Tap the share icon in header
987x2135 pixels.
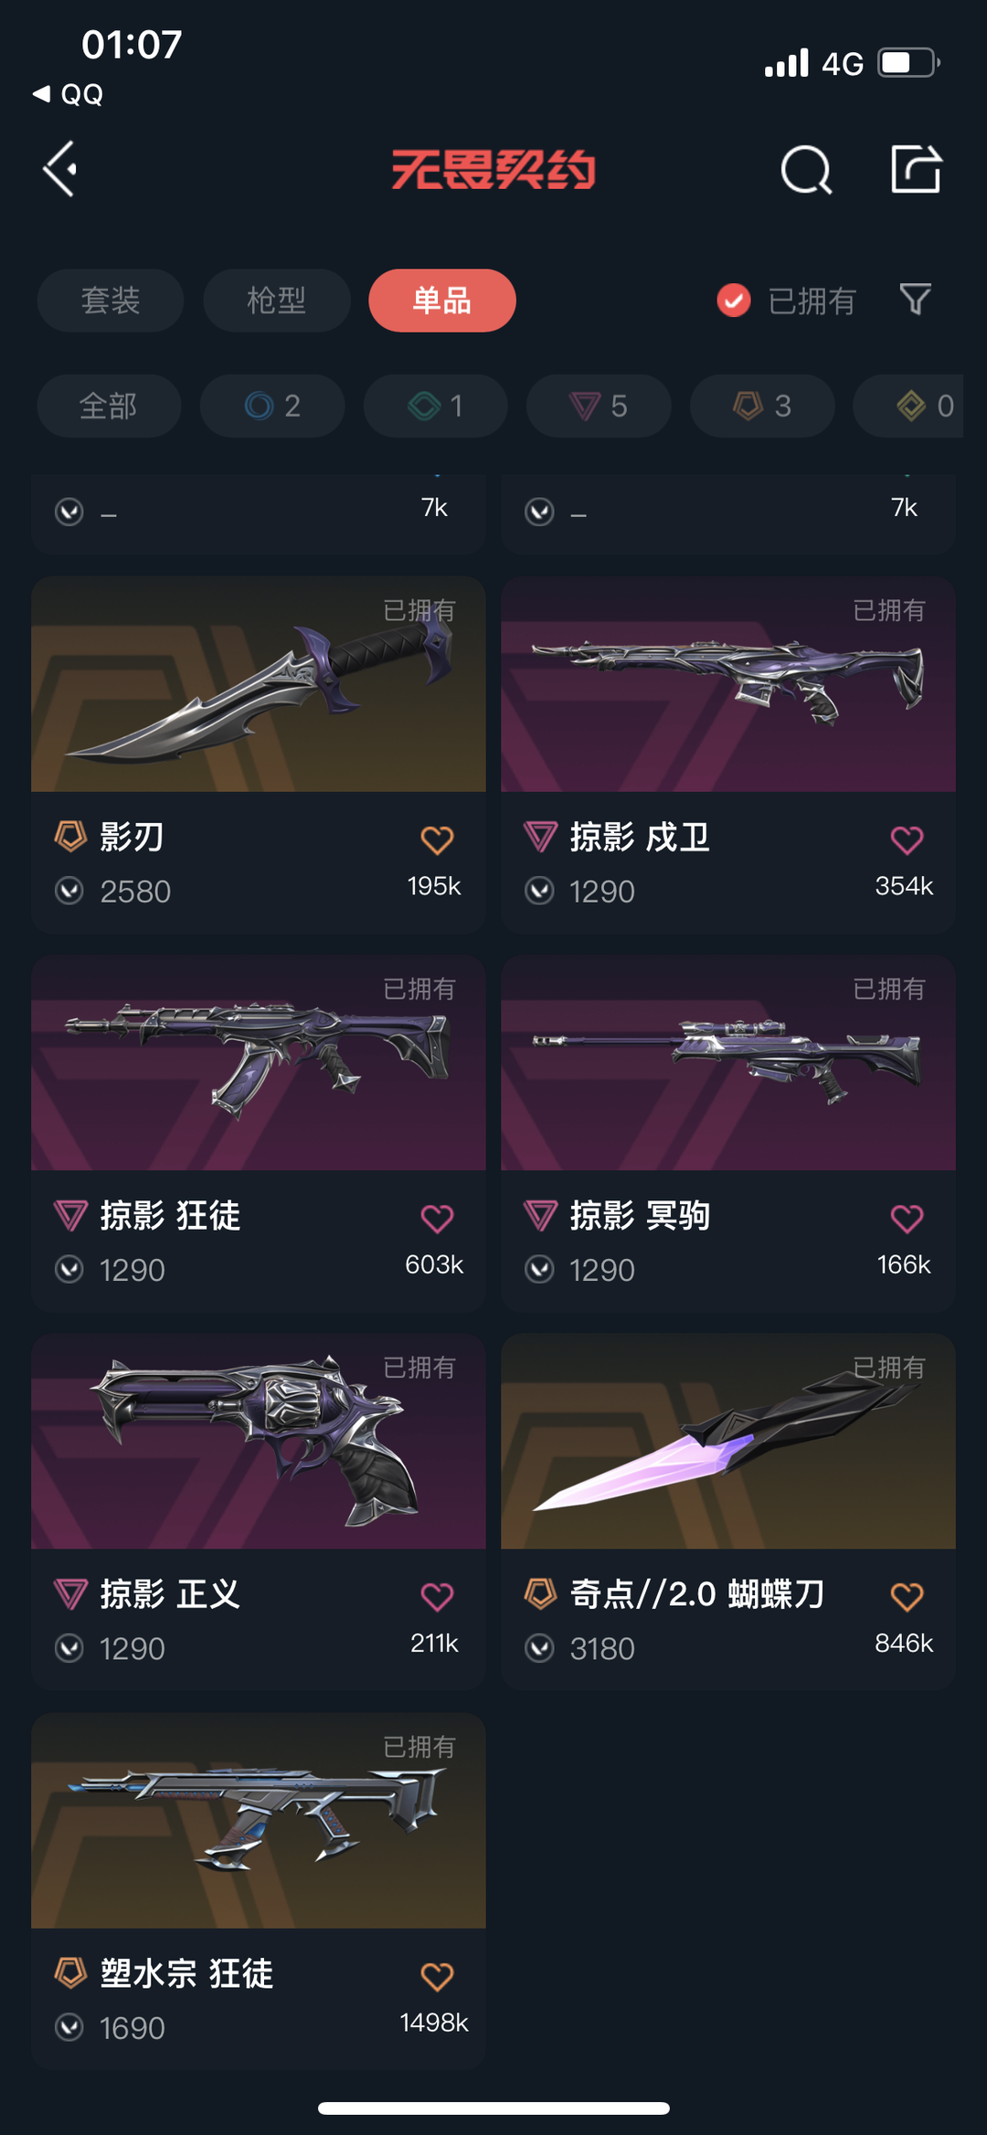916,169
